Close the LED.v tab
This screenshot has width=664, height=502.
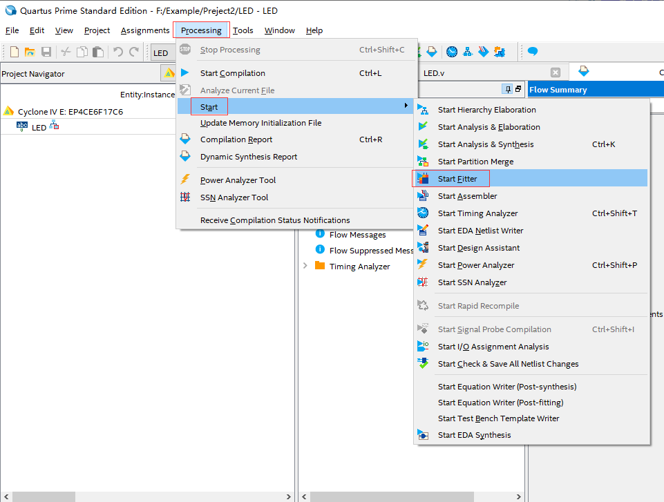tap(556, 73)
